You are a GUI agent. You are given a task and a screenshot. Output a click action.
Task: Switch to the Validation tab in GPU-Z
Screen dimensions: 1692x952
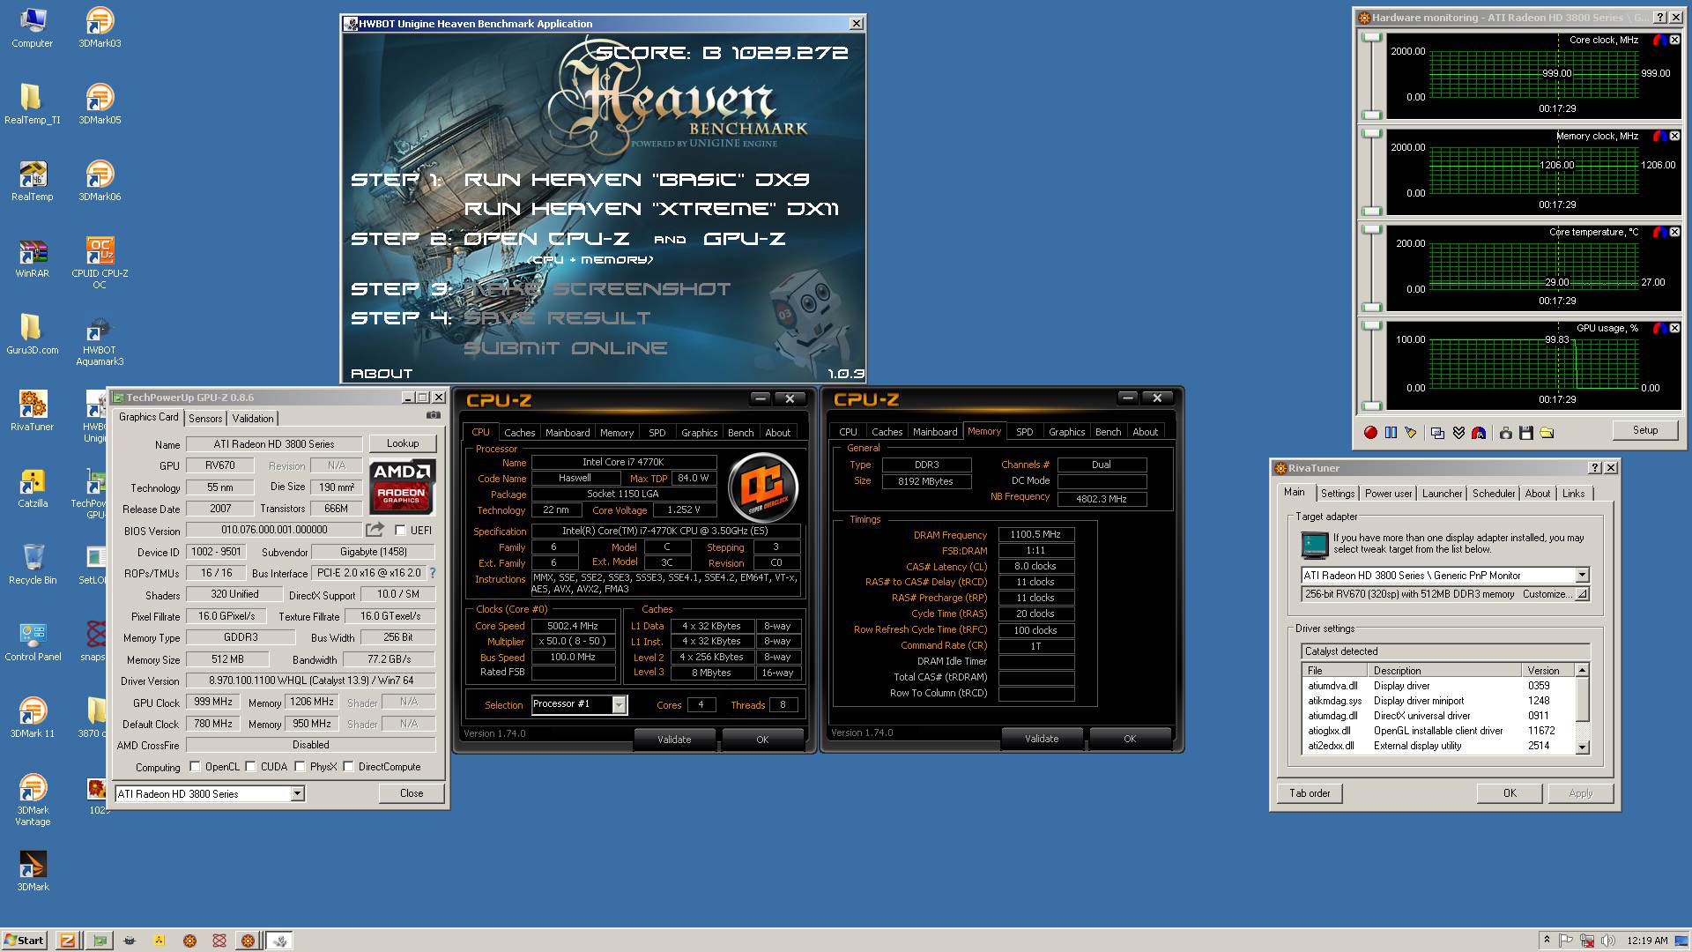(x=253, y=419)
